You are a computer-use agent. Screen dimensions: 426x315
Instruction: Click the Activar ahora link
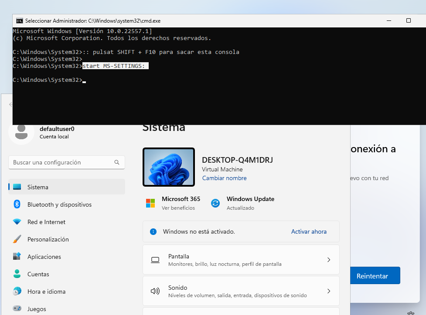pos(309,232)
